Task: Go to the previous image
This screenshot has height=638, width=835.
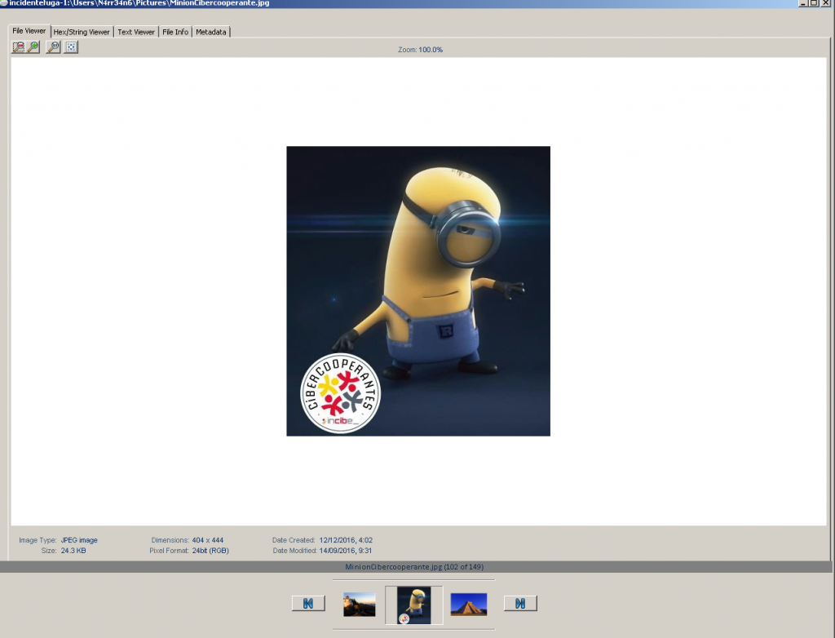Action: [x=308, y=604]
